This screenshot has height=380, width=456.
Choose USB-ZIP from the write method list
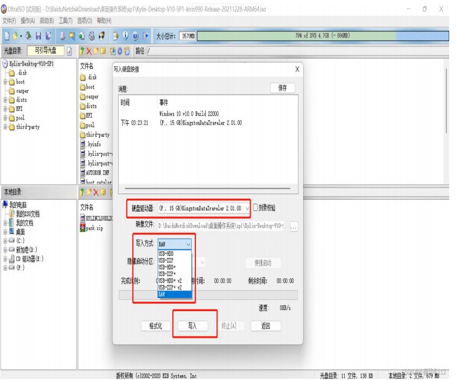[x=174, y=260]
